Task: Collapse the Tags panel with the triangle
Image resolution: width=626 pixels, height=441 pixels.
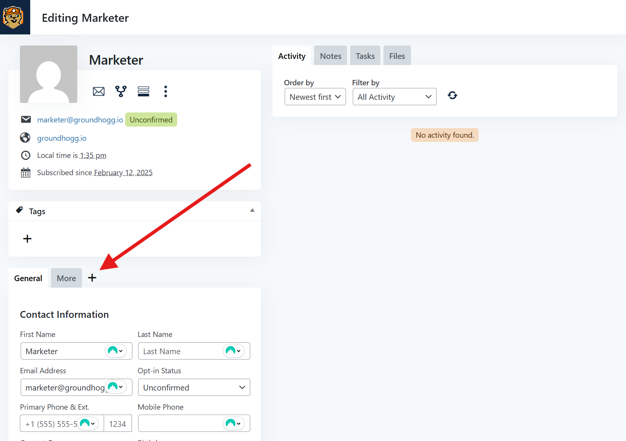Action: (252, 210)
